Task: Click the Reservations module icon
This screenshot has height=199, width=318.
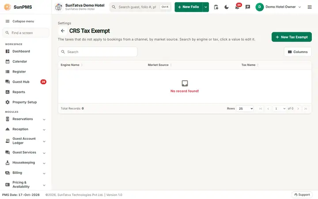Action: click(8, 119)
